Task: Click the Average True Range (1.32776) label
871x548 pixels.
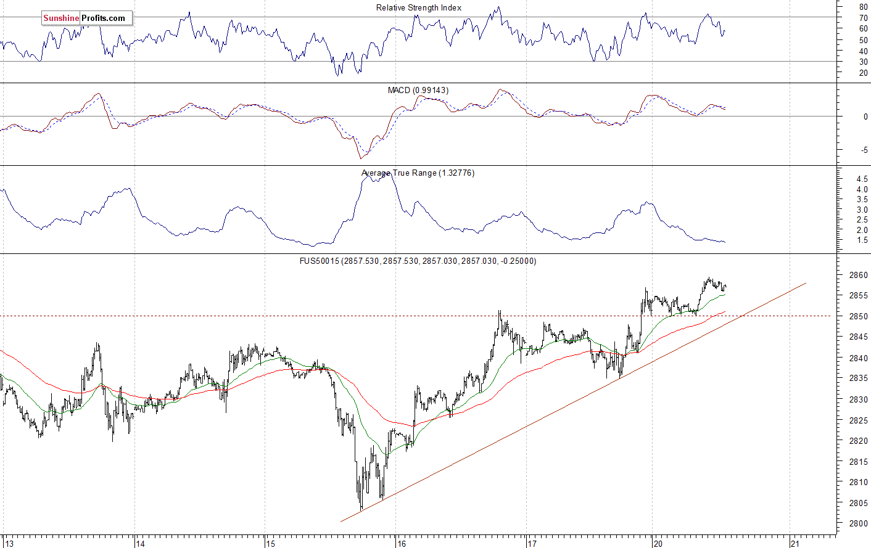Action: click(418, 173)
